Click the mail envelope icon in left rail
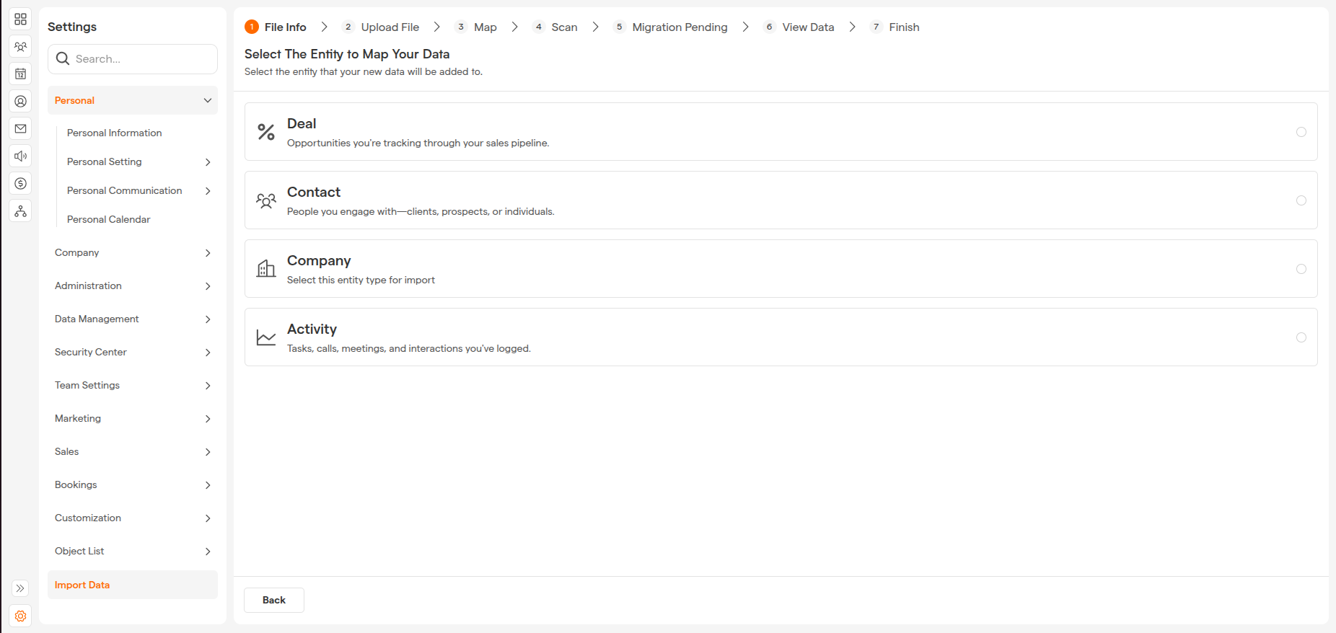 20,129
